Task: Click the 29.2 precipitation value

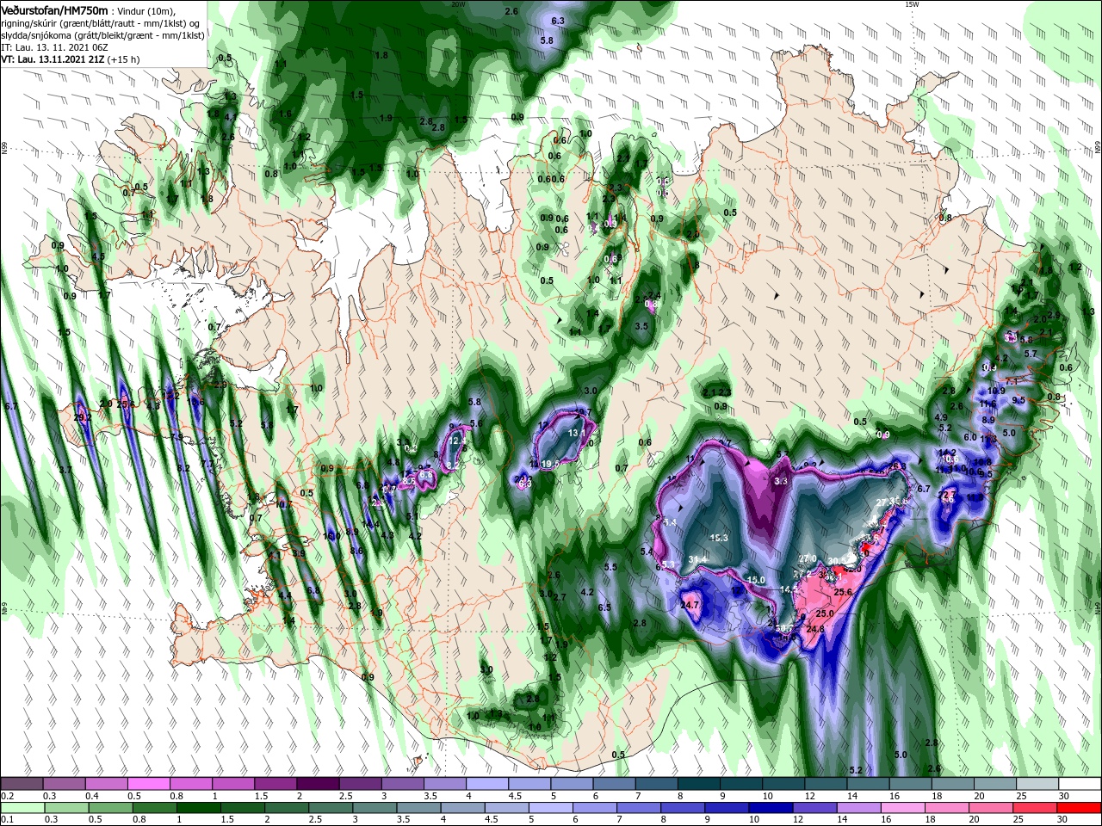Action: pyautogui.click(x=83, y=417)
